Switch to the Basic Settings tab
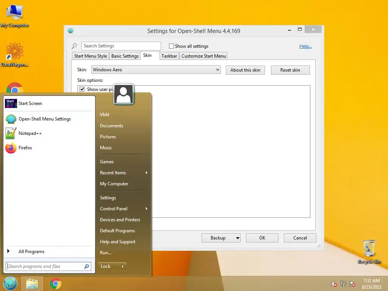The width and height of the screenshot is (388, 291). coord(125,56)
